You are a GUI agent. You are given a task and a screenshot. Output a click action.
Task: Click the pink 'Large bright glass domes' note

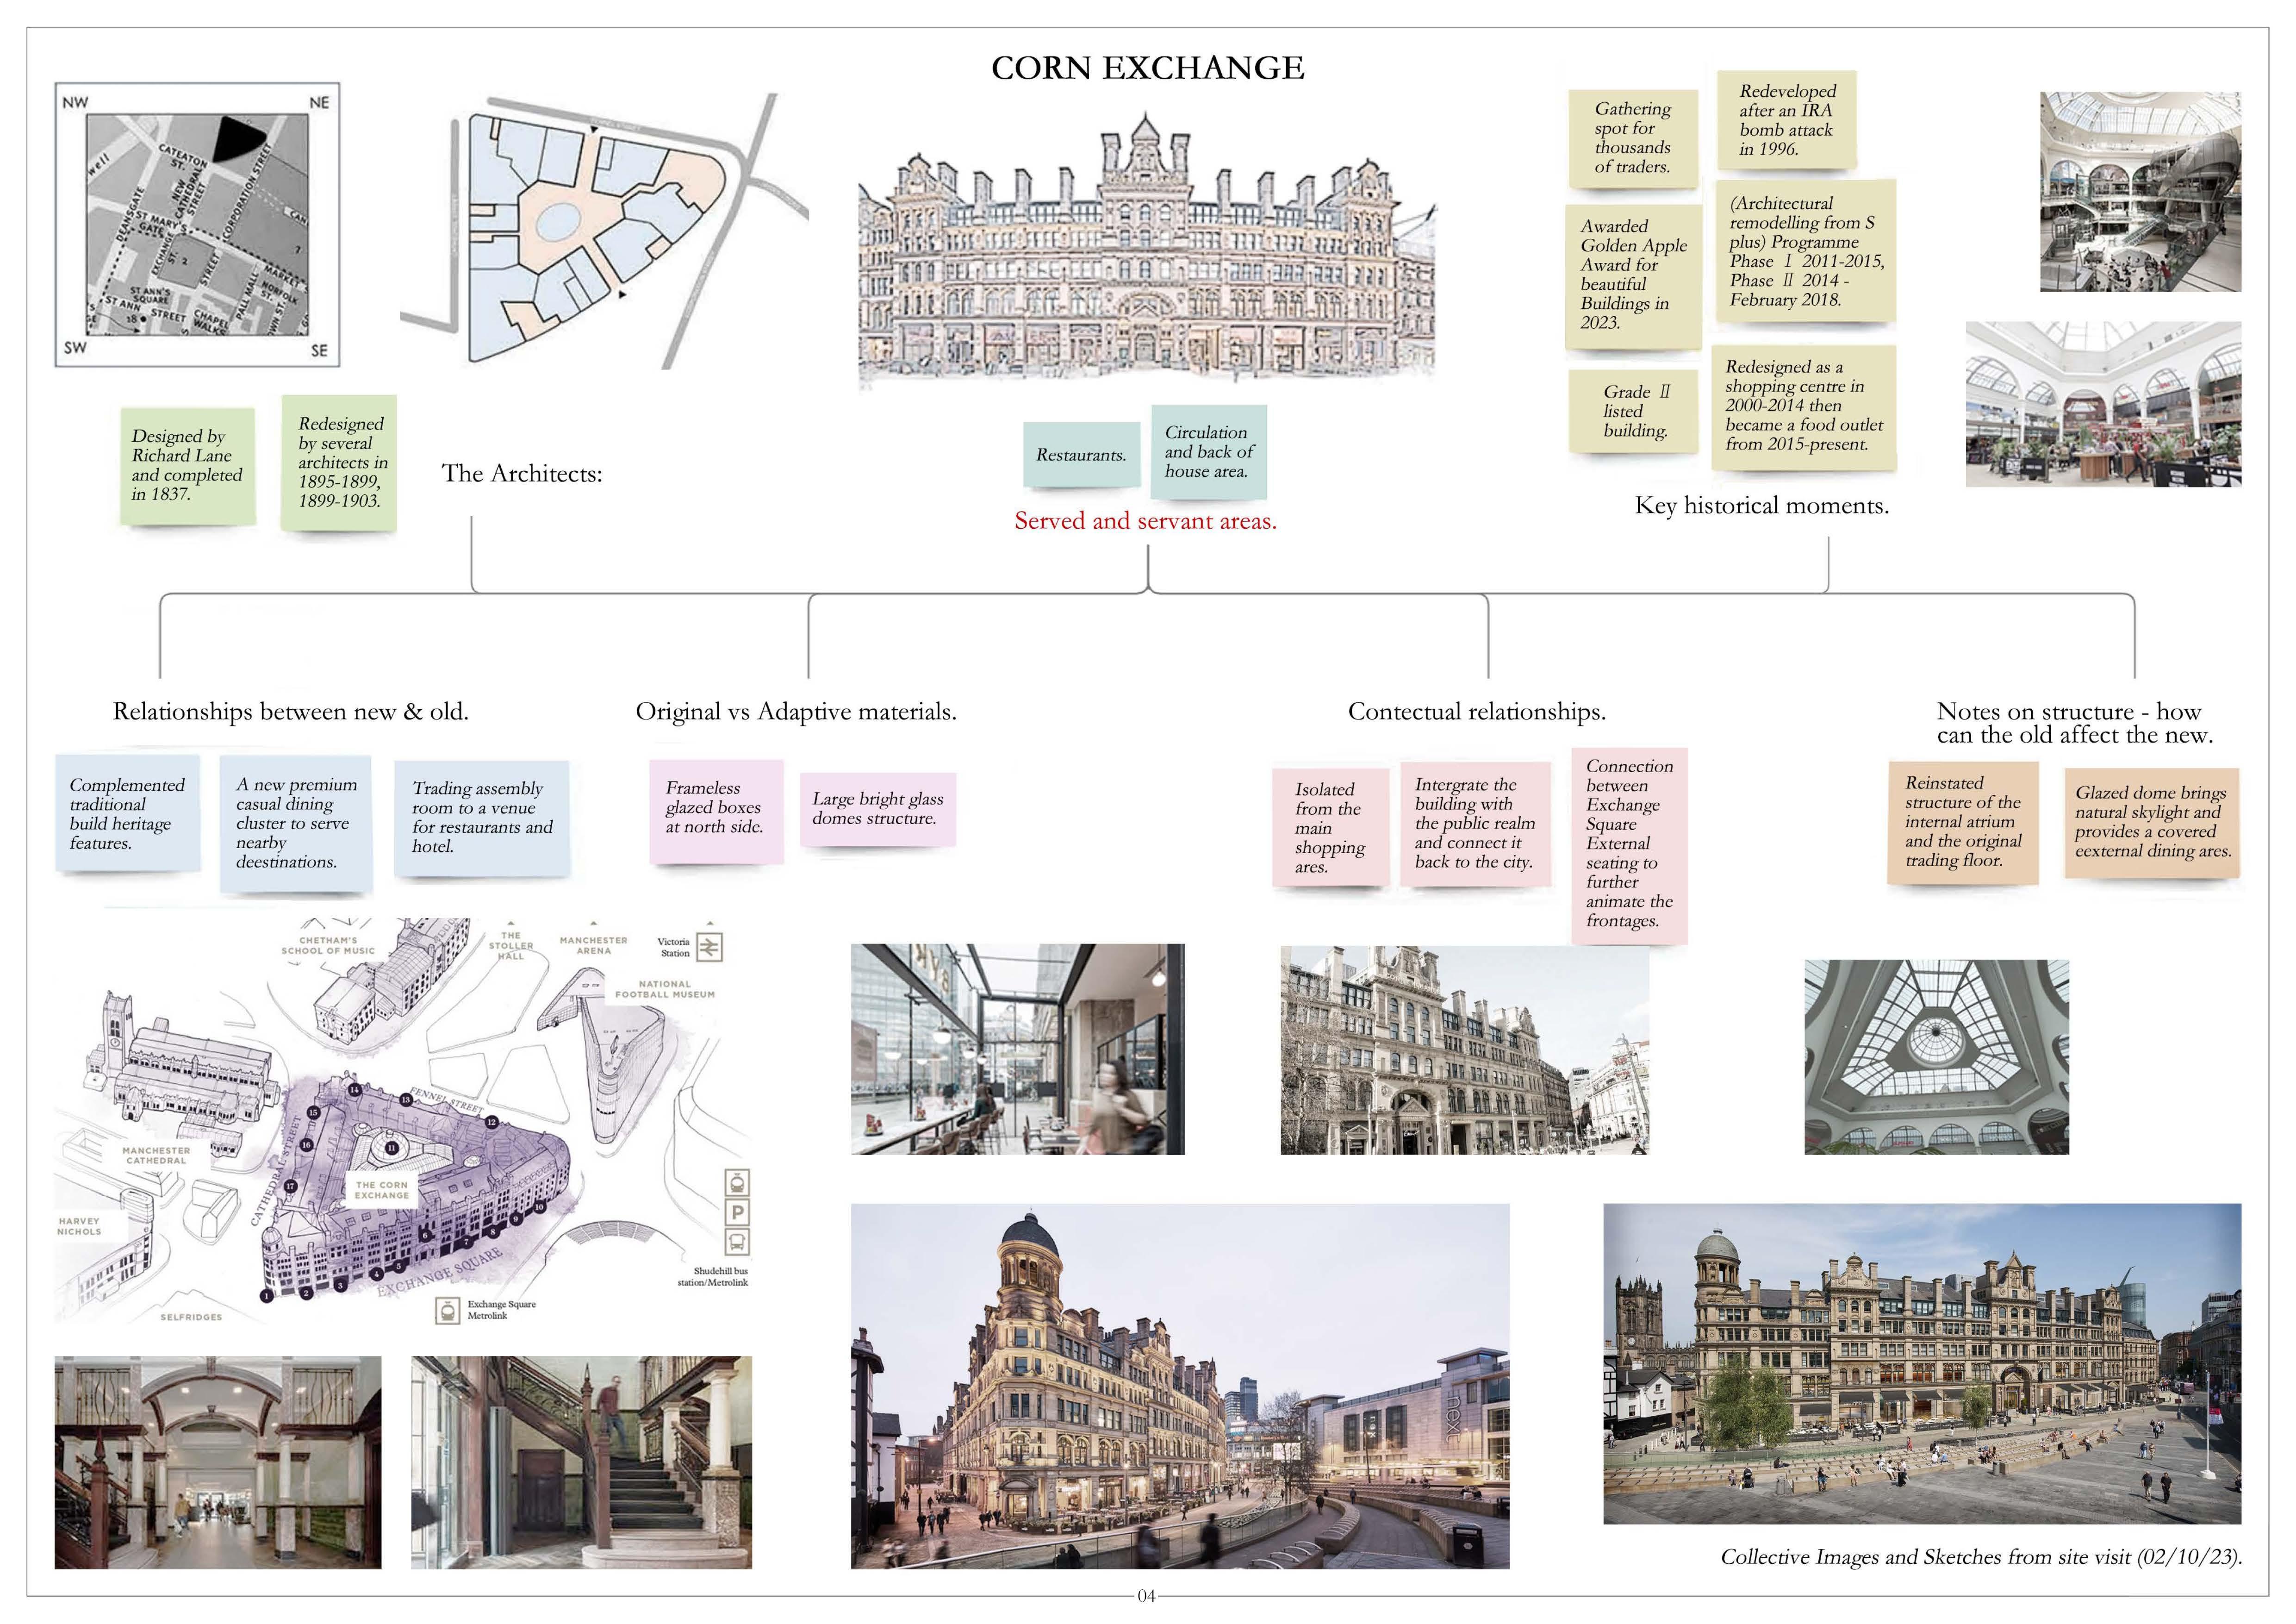877,809
